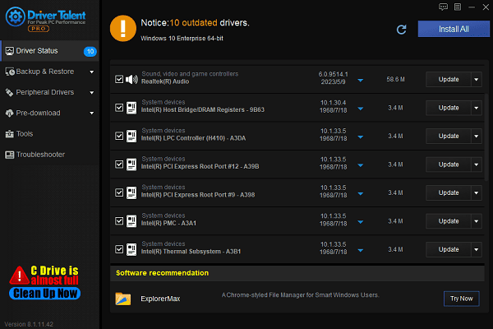This screenshot has width=493, height=329.
Task: Open the Tools section
Action: pyautogui.click(x=49, y=134)
